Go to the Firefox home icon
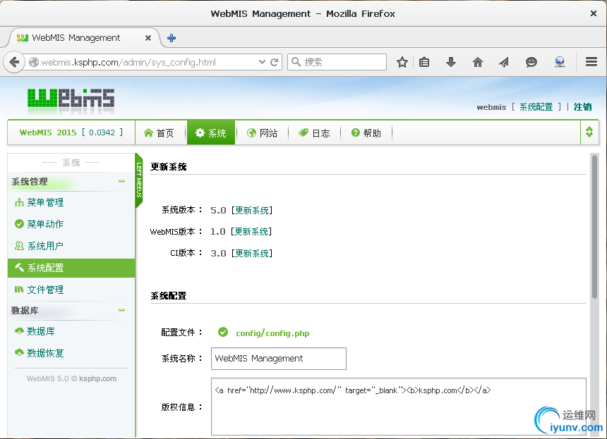 478,62
